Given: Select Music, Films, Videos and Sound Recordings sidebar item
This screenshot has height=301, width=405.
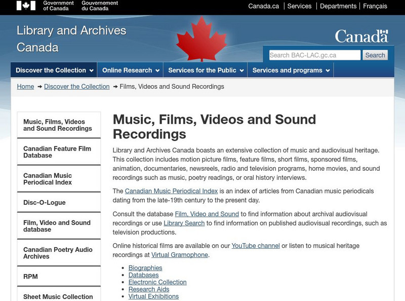Looking at the screenshot, I should [59, 125].
